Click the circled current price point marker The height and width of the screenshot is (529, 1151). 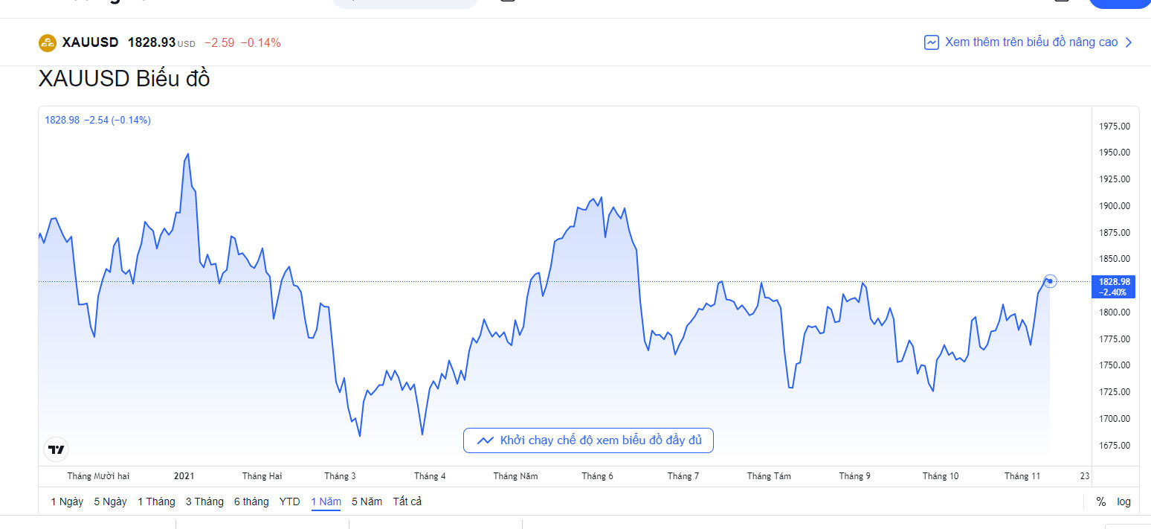click(1050, 281)
